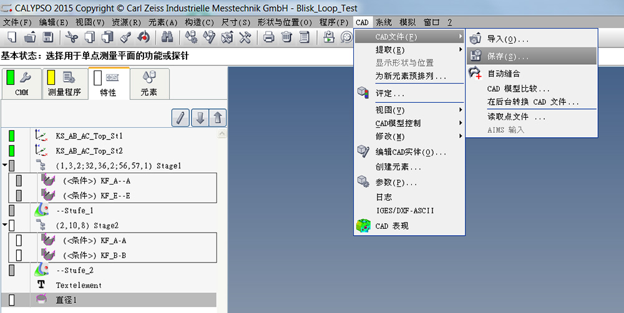This screenshot has width=624, height=313.
Task: Expand the 视图(V) submenu in CAD menu
Action: [409, 110]
